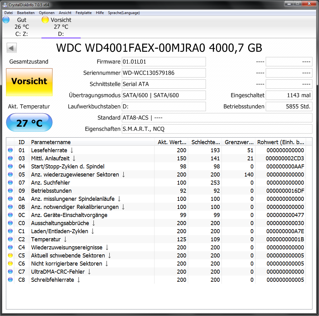Click status icon of row ID 09
The height and width of the screenshot is (316, 319).
[x=10, y=191]
